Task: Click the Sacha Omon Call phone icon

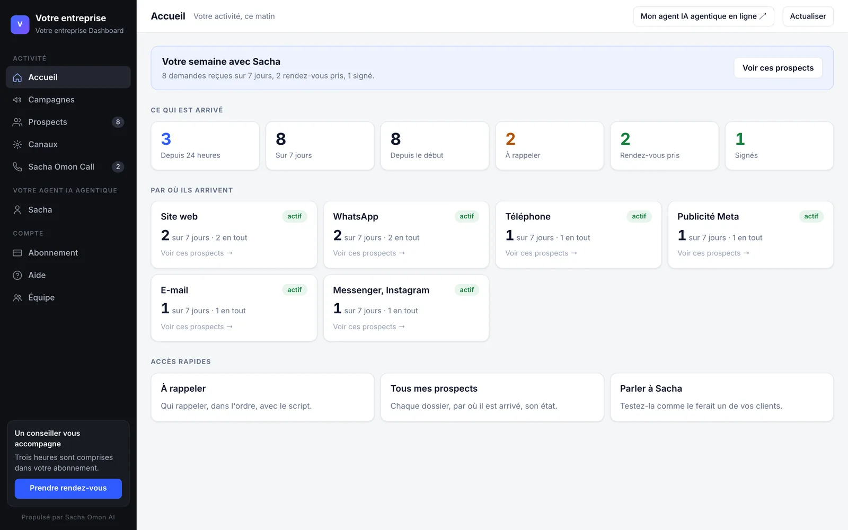Action: (x=17, y=166)
